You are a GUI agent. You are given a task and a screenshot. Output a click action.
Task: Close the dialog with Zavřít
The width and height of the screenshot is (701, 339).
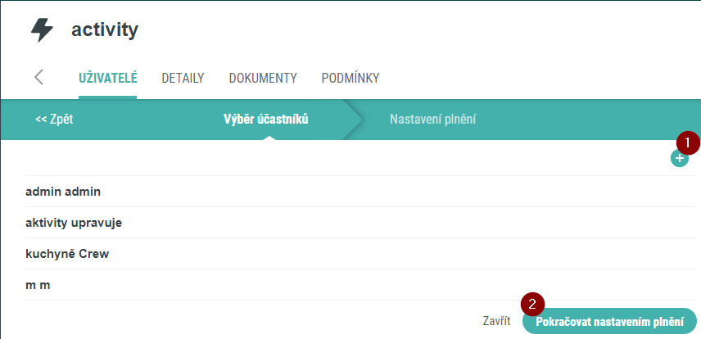click(x=496, y=321)
